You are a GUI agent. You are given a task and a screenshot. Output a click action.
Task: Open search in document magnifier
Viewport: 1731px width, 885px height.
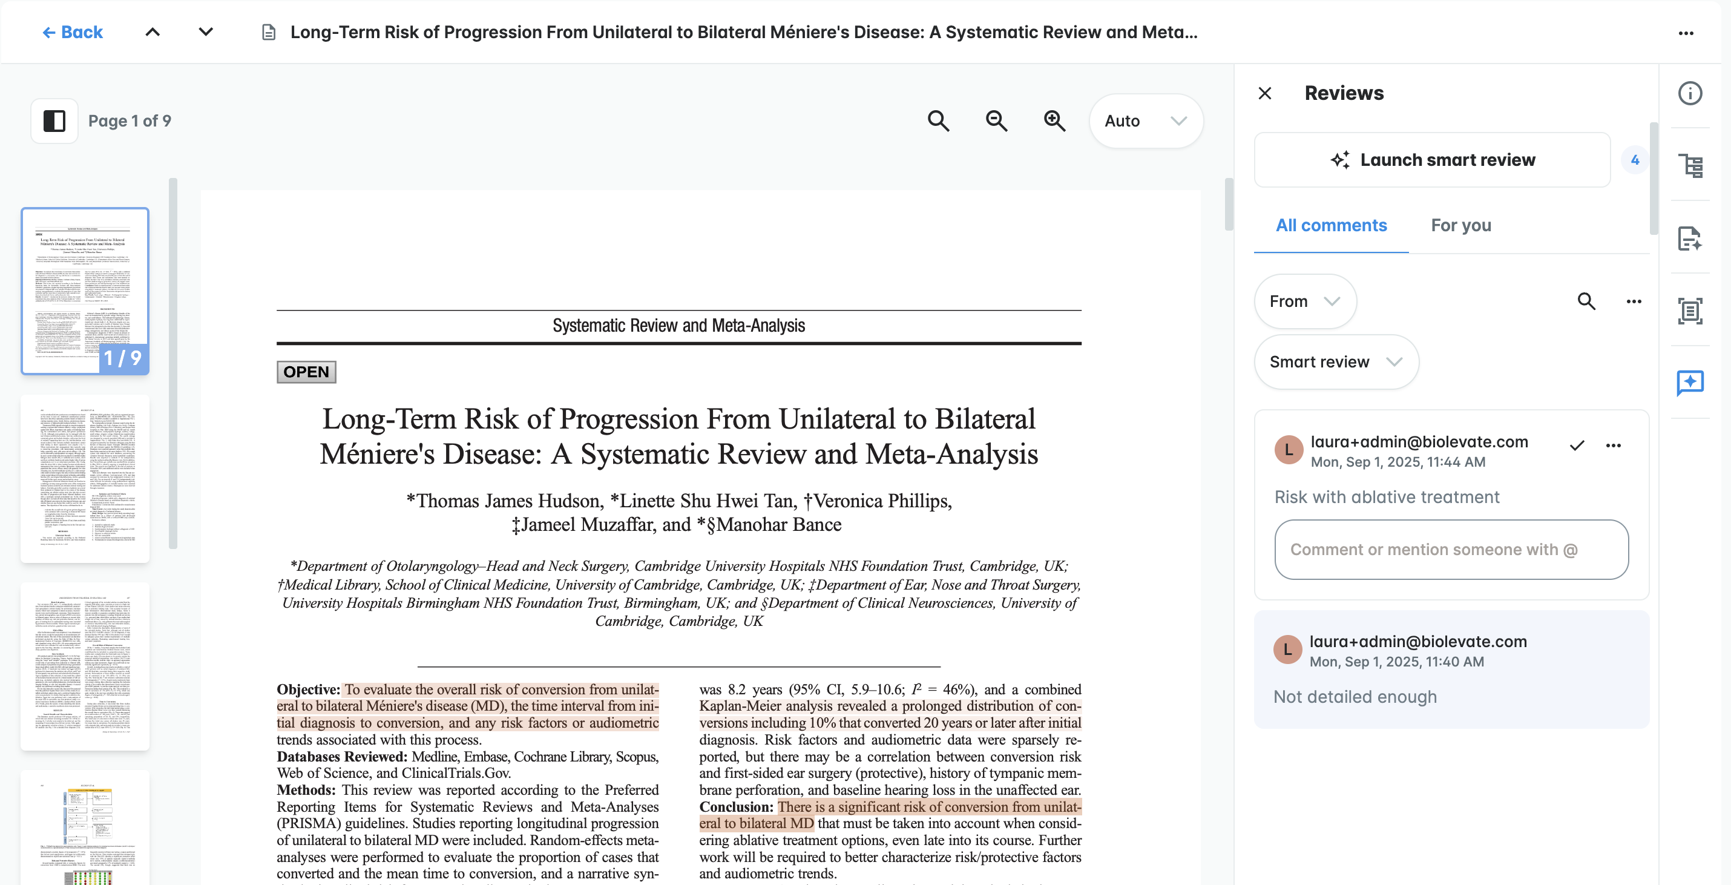tap(938, 121)
